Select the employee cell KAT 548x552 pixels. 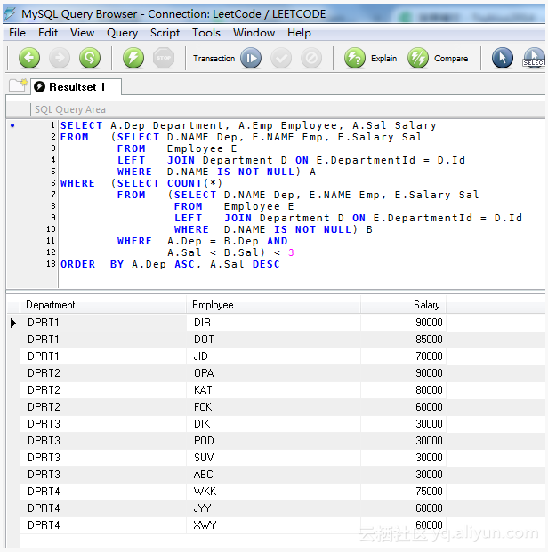click(273, 390)
